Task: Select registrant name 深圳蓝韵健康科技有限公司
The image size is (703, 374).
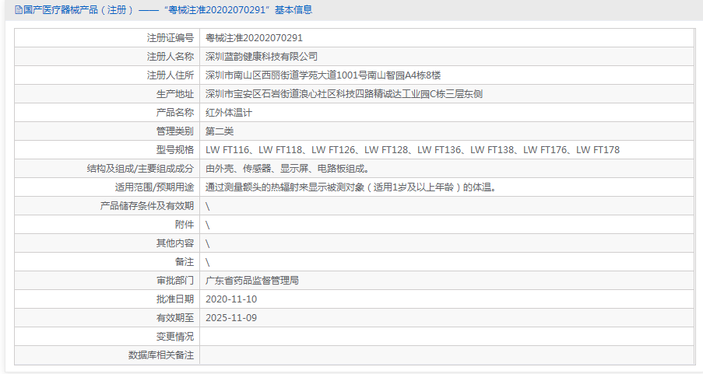Action: click(x=262, y=57)
